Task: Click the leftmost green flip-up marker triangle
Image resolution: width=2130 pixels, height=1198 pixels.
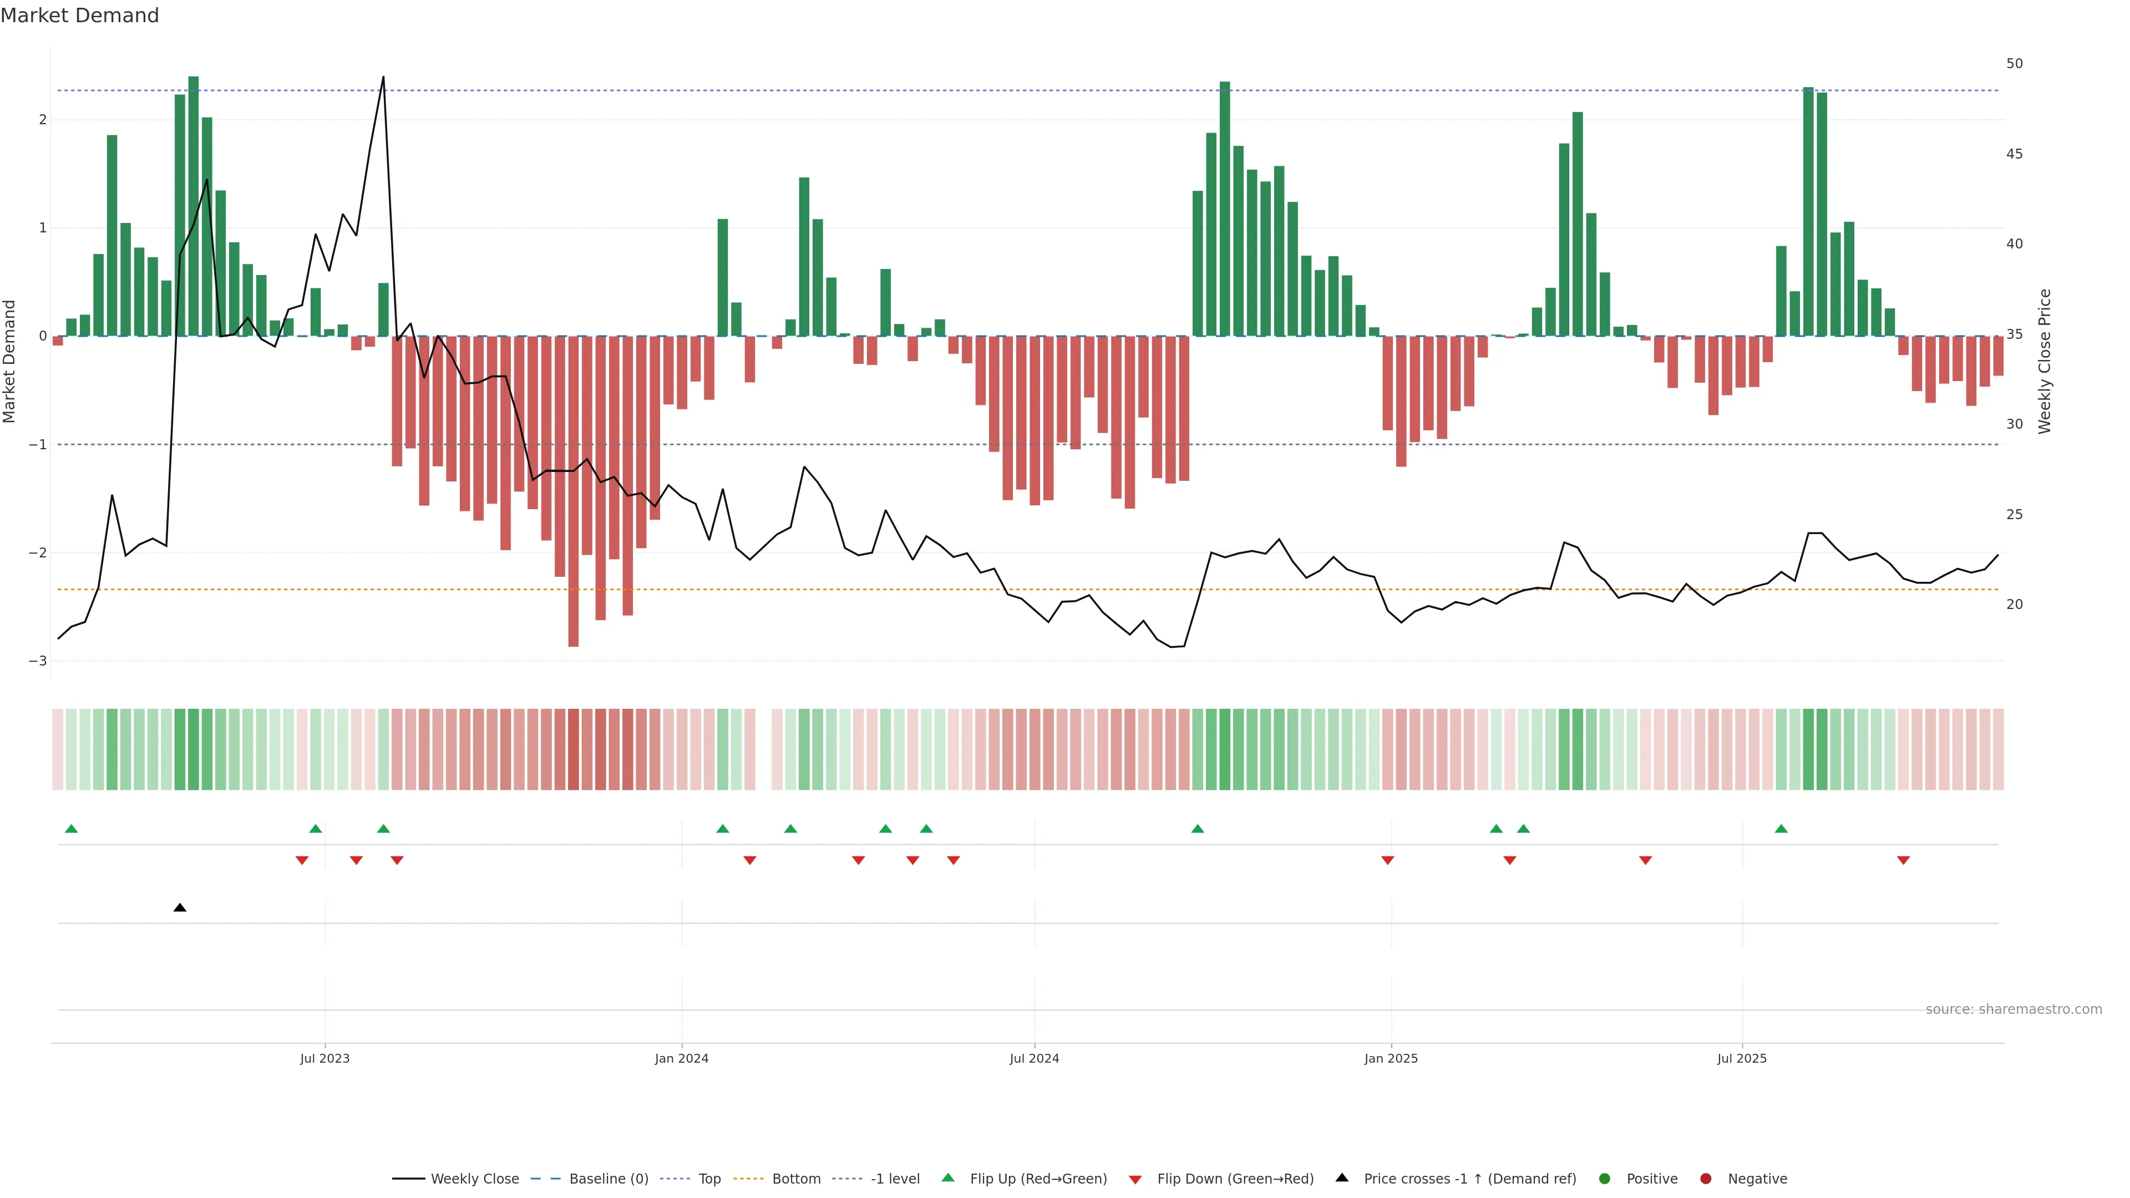Action: [71, 829]
